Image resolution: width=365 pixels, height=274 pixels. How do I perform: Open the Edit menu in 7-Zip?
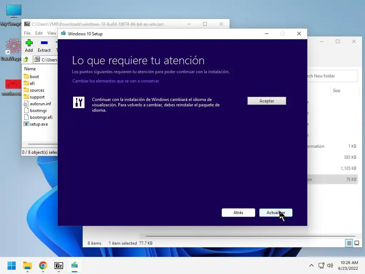[x=38, y=33]
